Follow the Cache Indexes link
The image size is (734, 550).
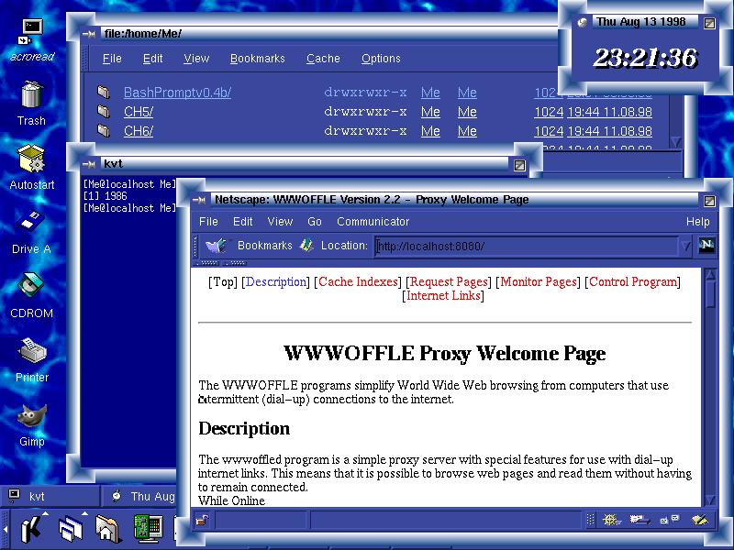tap(358, 282)
